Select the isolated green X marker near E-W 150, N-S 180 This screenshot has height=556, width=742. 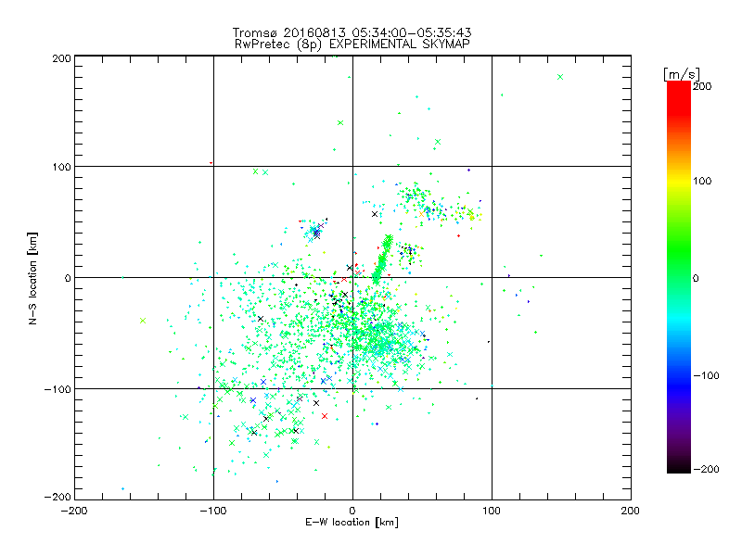point(560,77)
